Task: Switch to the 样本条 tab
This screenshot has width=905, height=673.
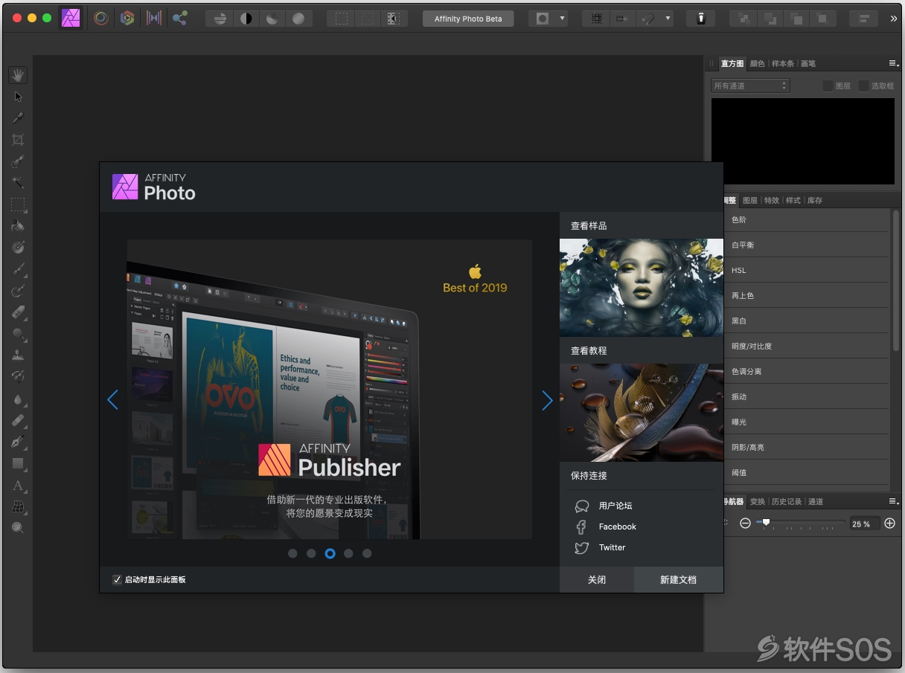Action: point(783,64)
